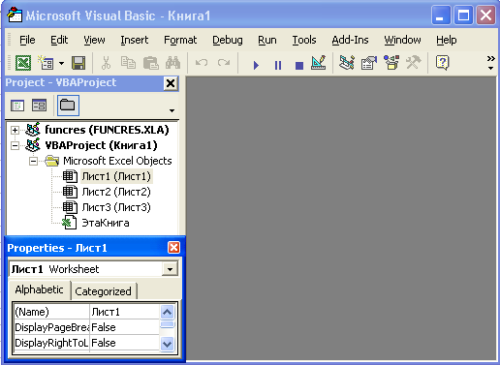Click the Insert UserForm toolbar icon
The height and width of the screenshot is (365, 500).
tap(46, 63)
